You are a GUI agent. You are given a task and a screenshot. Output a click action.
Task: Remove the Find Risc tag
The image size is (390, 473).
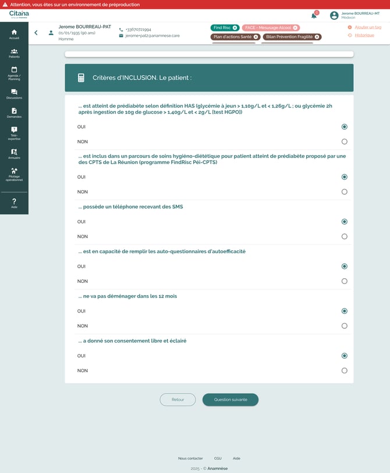coord(235,28)
